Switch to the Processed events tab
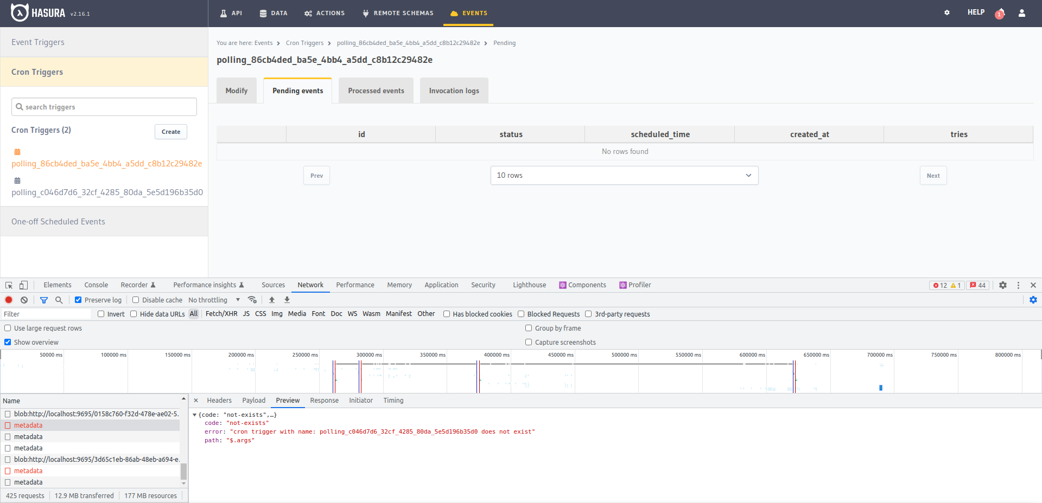 click(x=376, y=91)
